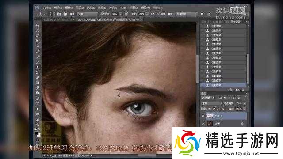Delete the current history state
The width and height of the screenshot is (283, 159).
point(243,90)
